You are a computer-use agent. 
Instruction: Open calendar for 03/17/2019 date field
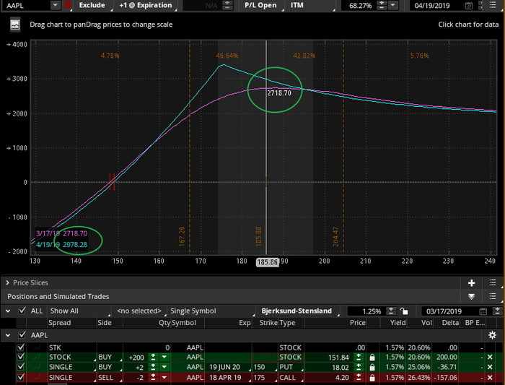483,311
